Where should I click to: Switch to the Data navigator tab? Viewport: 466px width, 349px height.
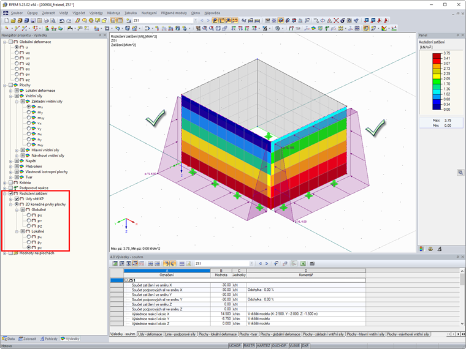[9, 339]
